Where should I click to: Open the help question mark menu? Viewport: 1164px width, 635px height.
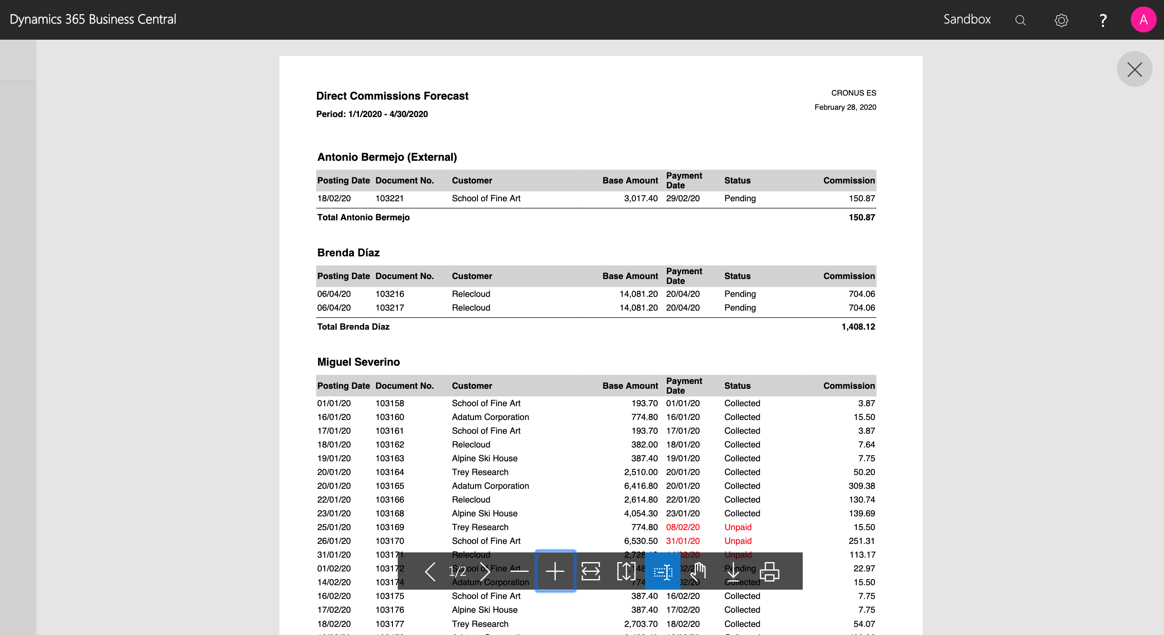pyautogui.click(x=1102, y=20)
